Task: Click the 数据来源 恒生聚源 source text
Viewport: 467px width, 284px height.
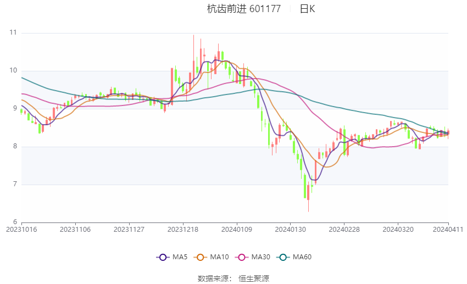Action: pyautogui.click(x=233, y=279)
